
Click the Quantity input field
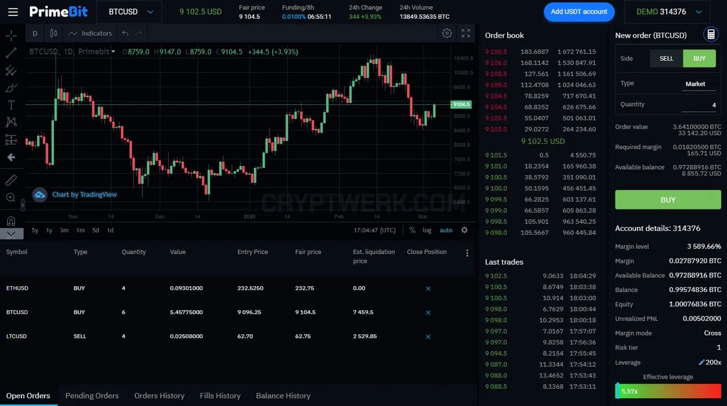click(698, 105)
